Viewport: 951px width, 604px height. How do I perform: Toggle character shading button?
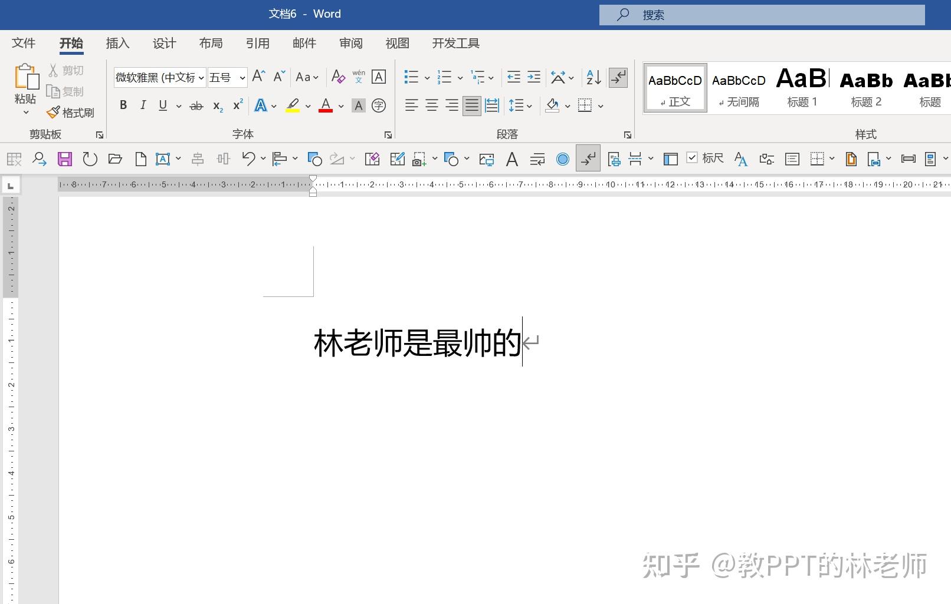coord(359,105)
